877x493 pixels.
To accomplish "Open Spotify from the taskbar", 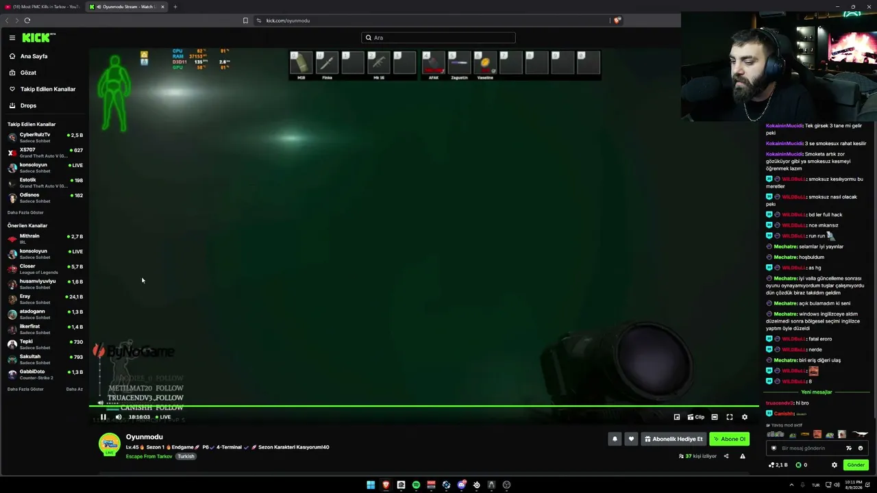I will [x=416, y=485].
